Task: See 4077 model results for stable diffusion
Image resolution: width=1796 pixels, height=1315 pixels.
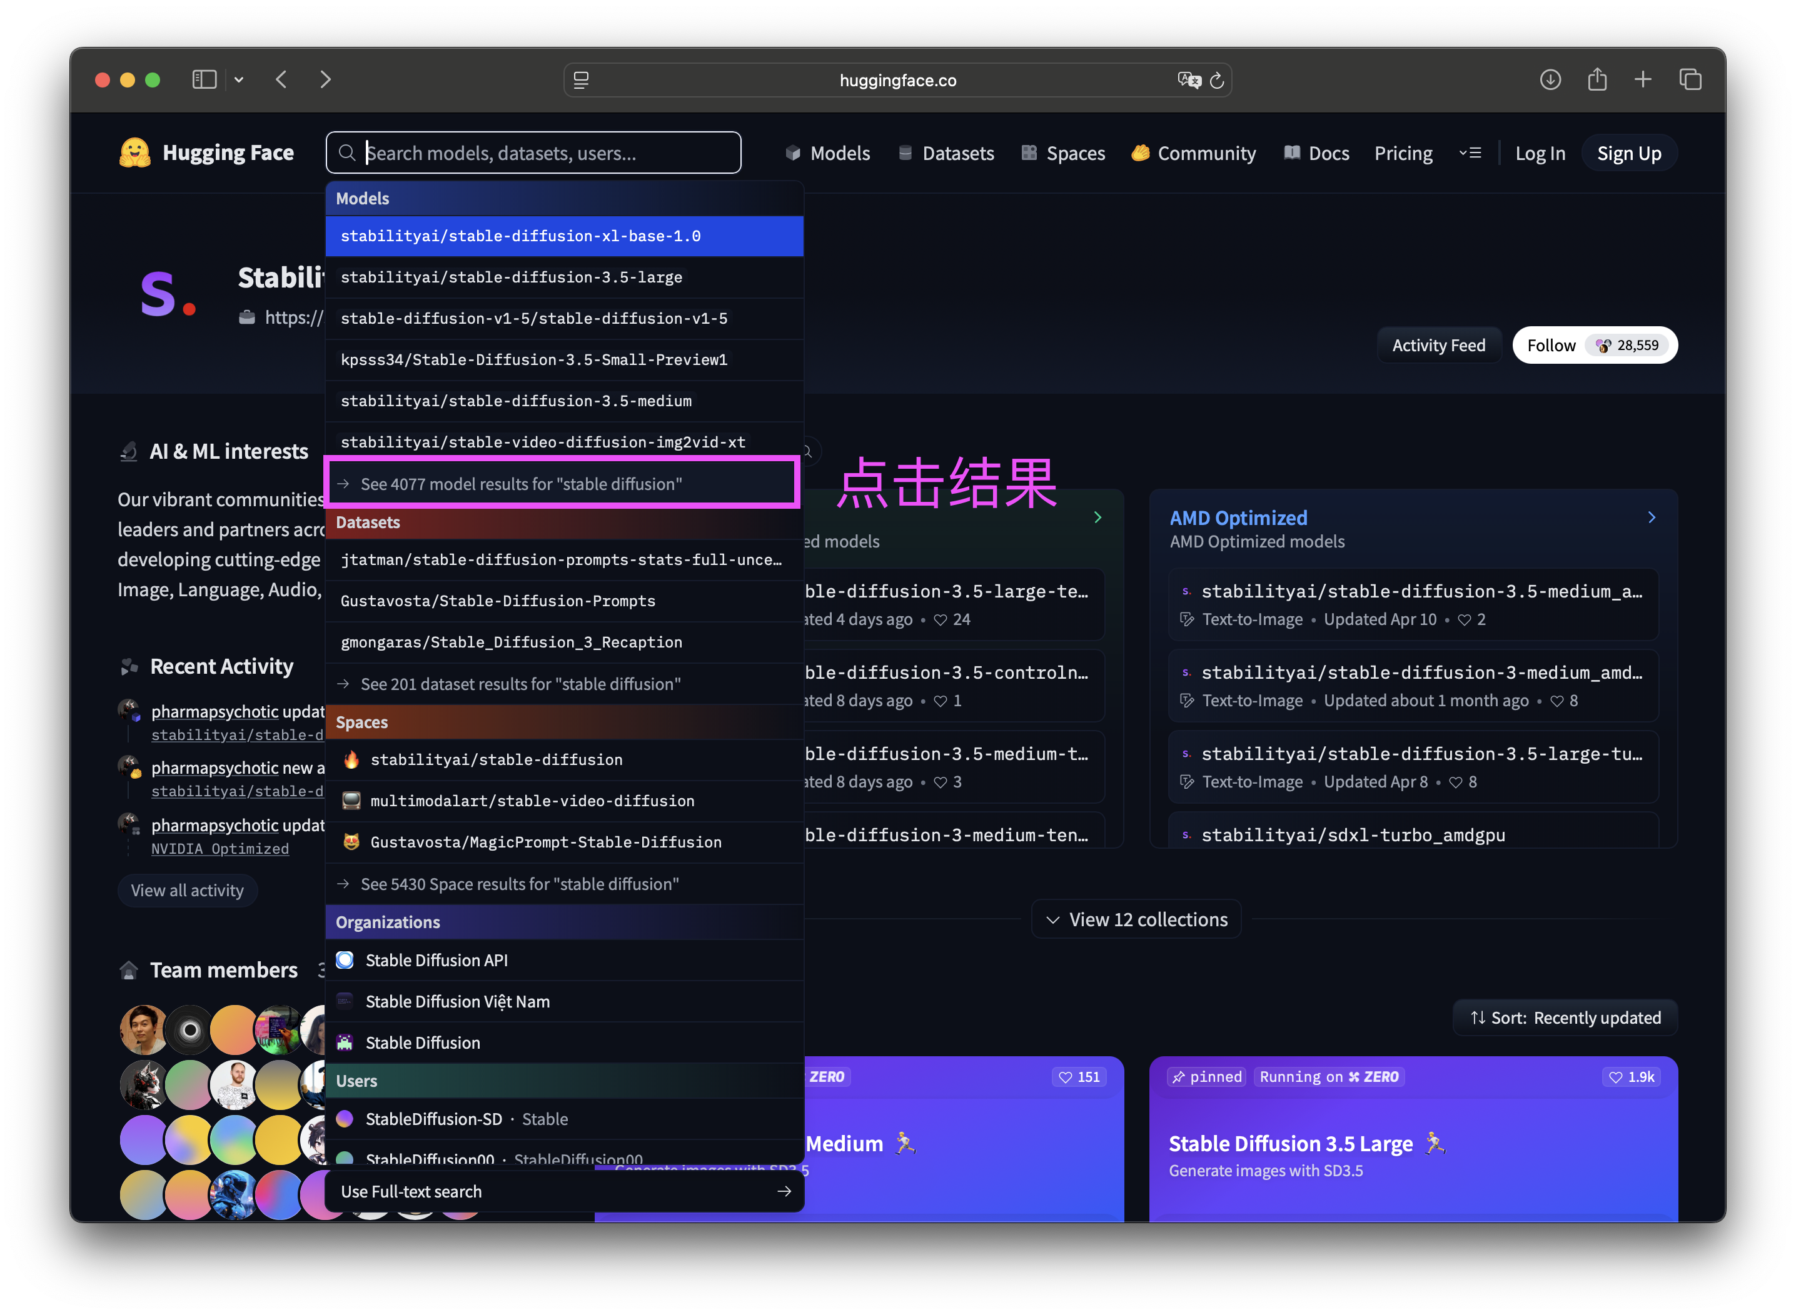Action: pos(521,484)
